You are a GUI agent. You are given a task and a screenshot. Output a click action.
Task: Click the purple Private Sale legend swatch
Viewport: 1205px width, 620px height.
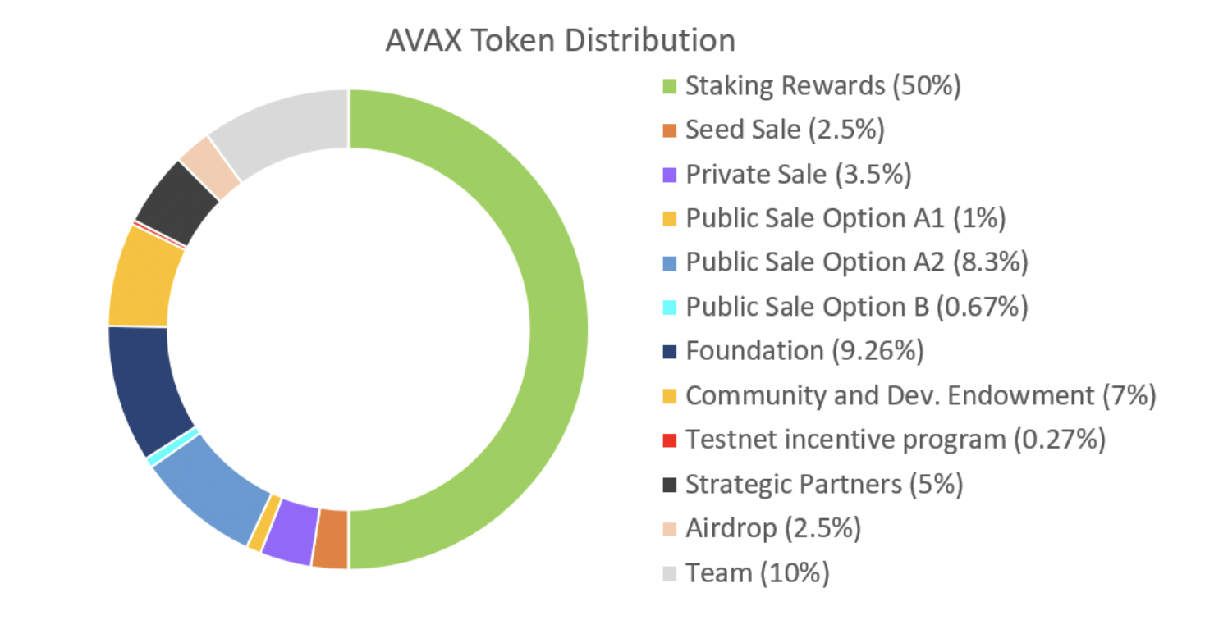pos(670,175)
